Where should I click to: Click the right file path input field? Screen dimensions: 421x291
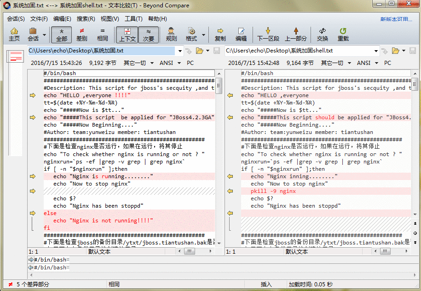point(299,51)
